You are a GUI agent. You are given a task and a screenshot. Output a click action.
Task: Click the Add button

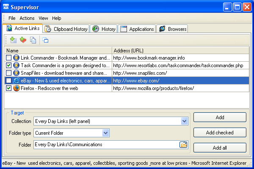point(220,117)
